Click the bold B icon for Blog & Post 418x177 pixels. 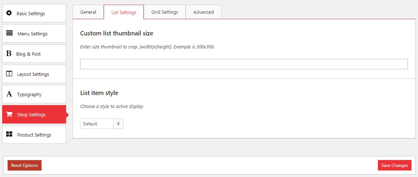pyautogui.click(x=9, y=53)
